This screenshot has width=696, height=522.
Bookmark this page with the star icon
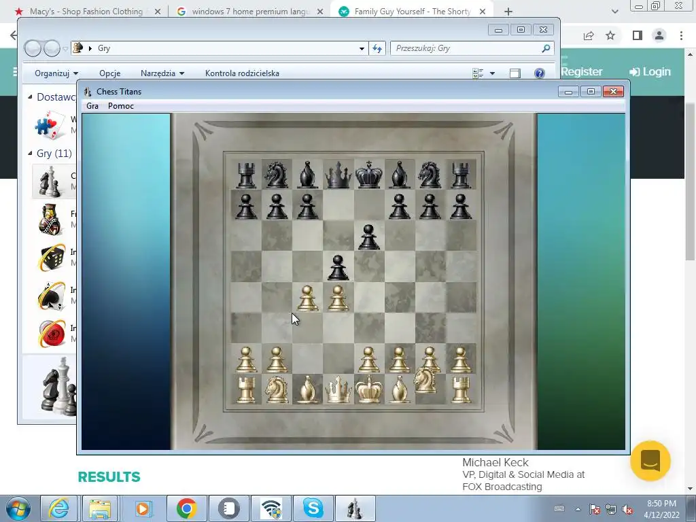tap(610, 35)
